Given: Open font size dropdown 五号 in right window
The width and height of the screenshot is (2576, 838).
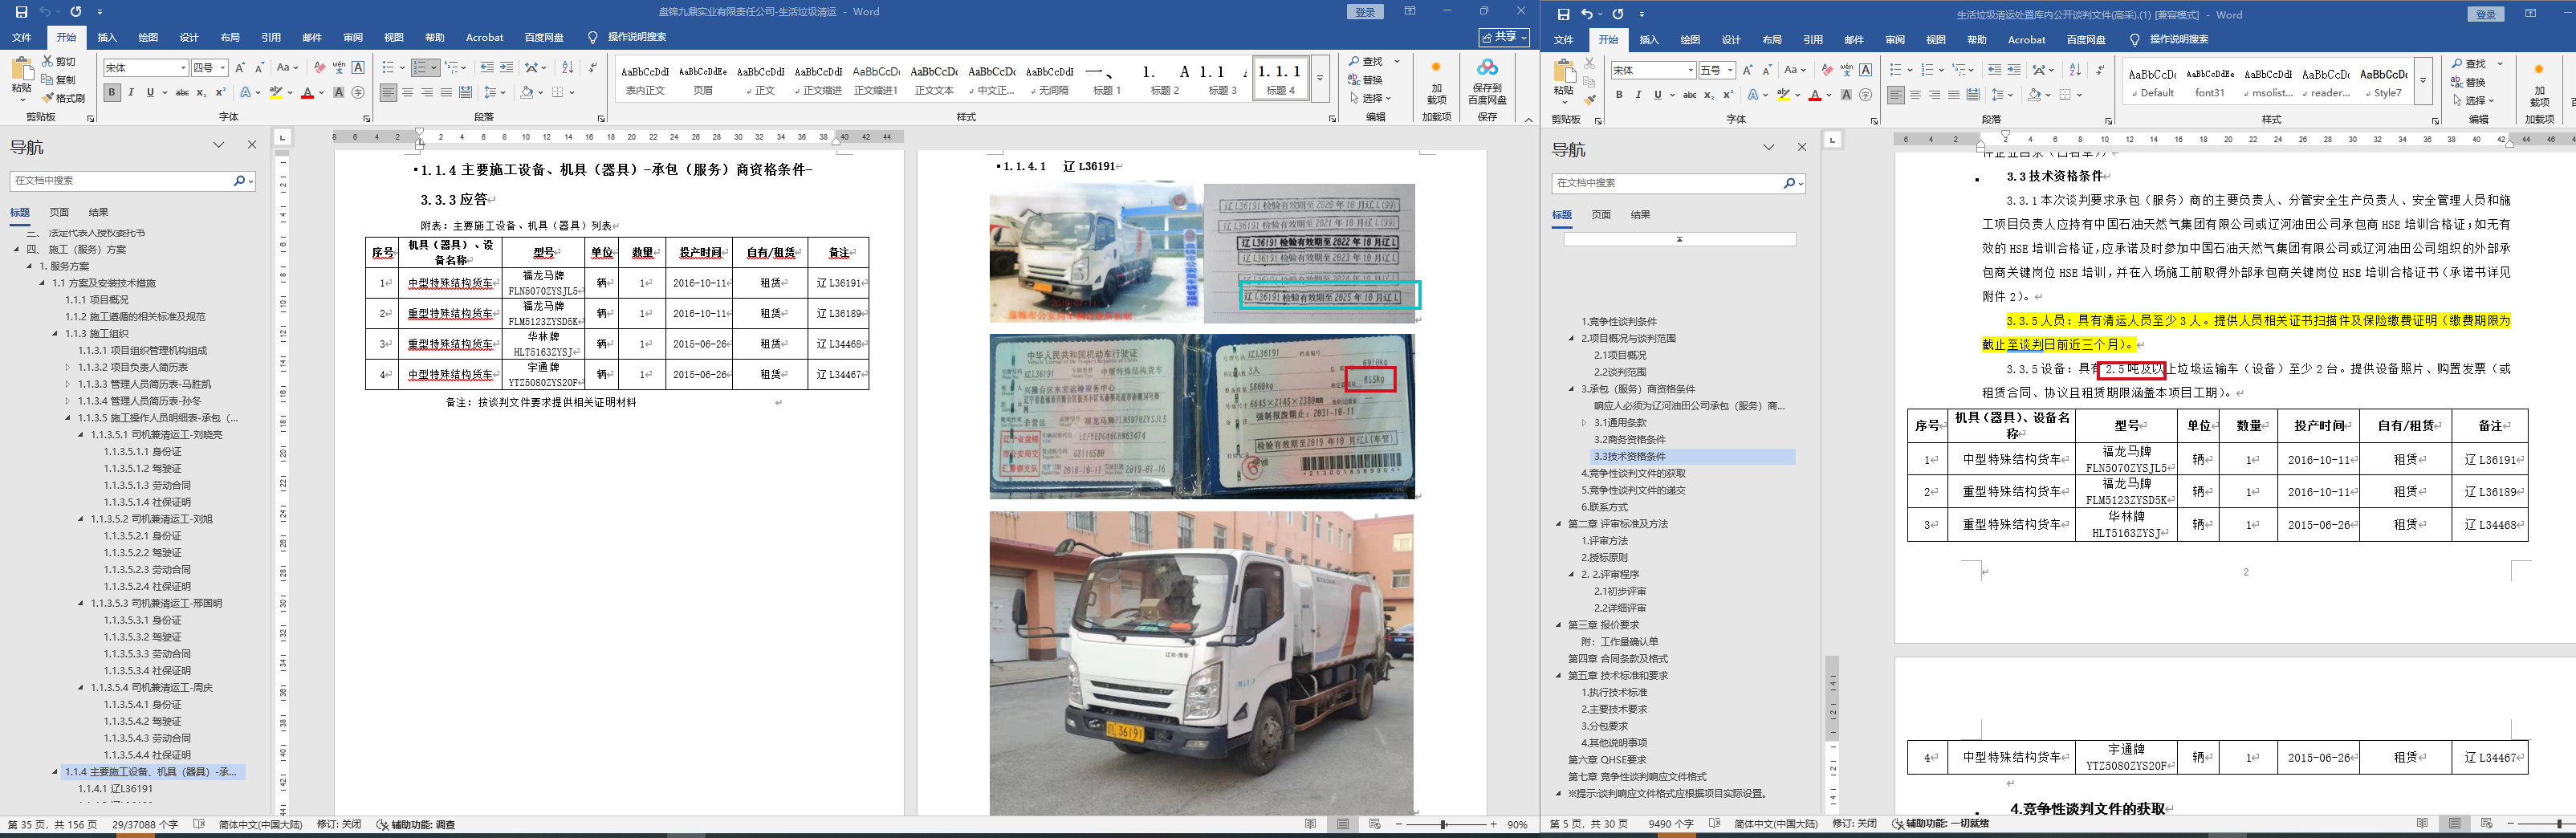Looking at the screenshot, I should [x=1732, y=70].
